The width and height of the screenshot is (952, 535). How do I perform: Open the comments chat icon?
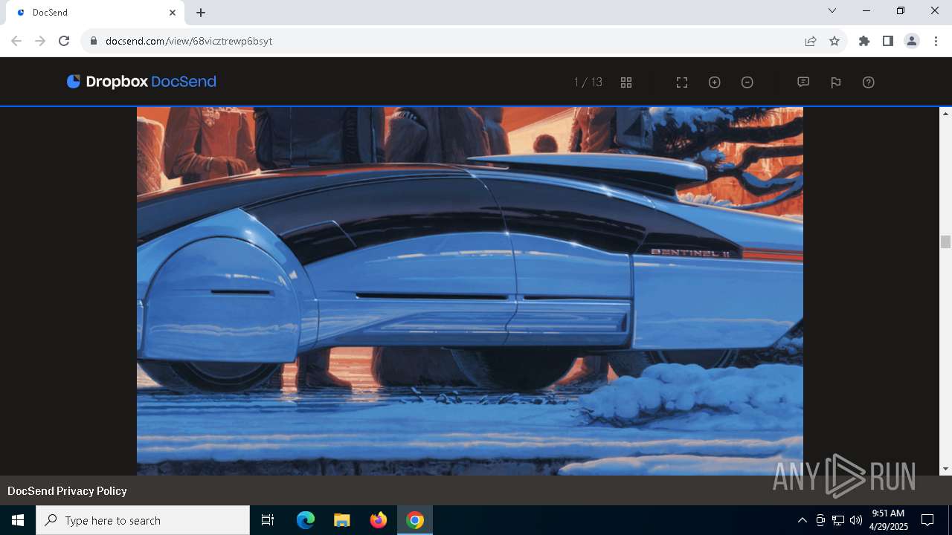(x=803, y=82)
